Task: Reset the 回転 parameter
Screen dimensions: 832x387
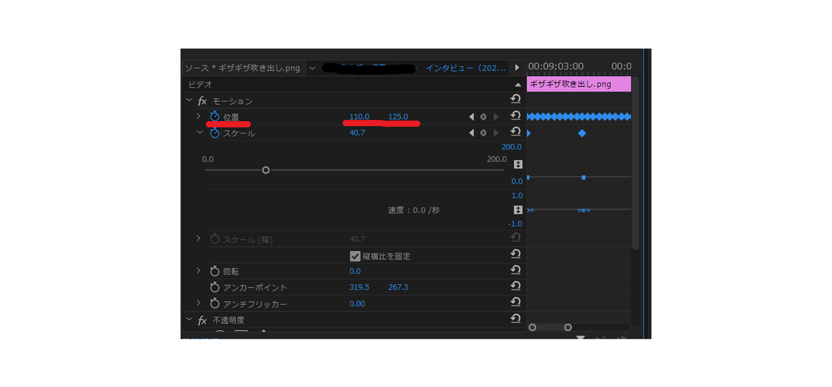Action: tap(515, 270)
